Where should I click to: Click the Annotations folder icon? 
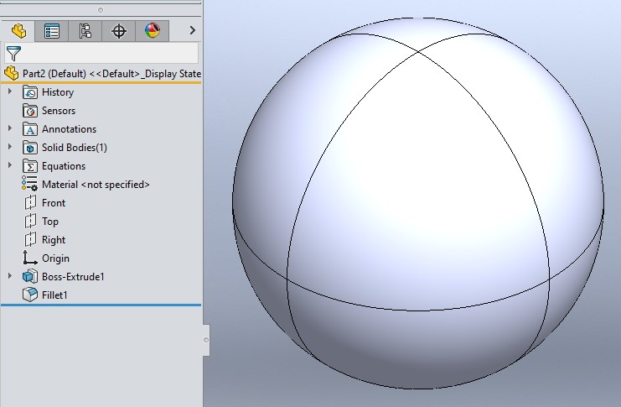pos(30,129)
